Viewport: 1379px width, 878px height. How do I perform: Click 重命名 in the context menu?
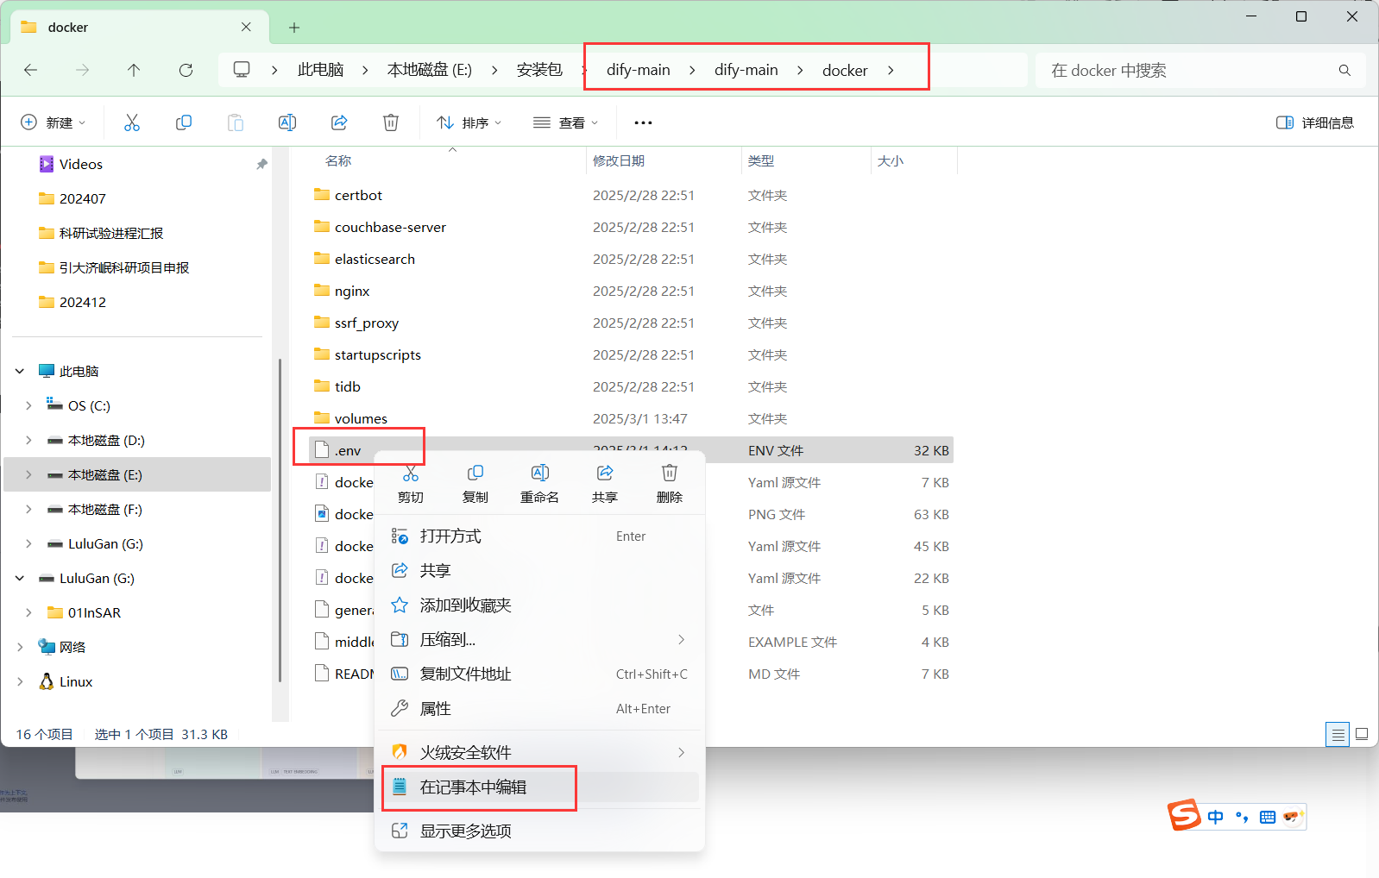(540, 484)
